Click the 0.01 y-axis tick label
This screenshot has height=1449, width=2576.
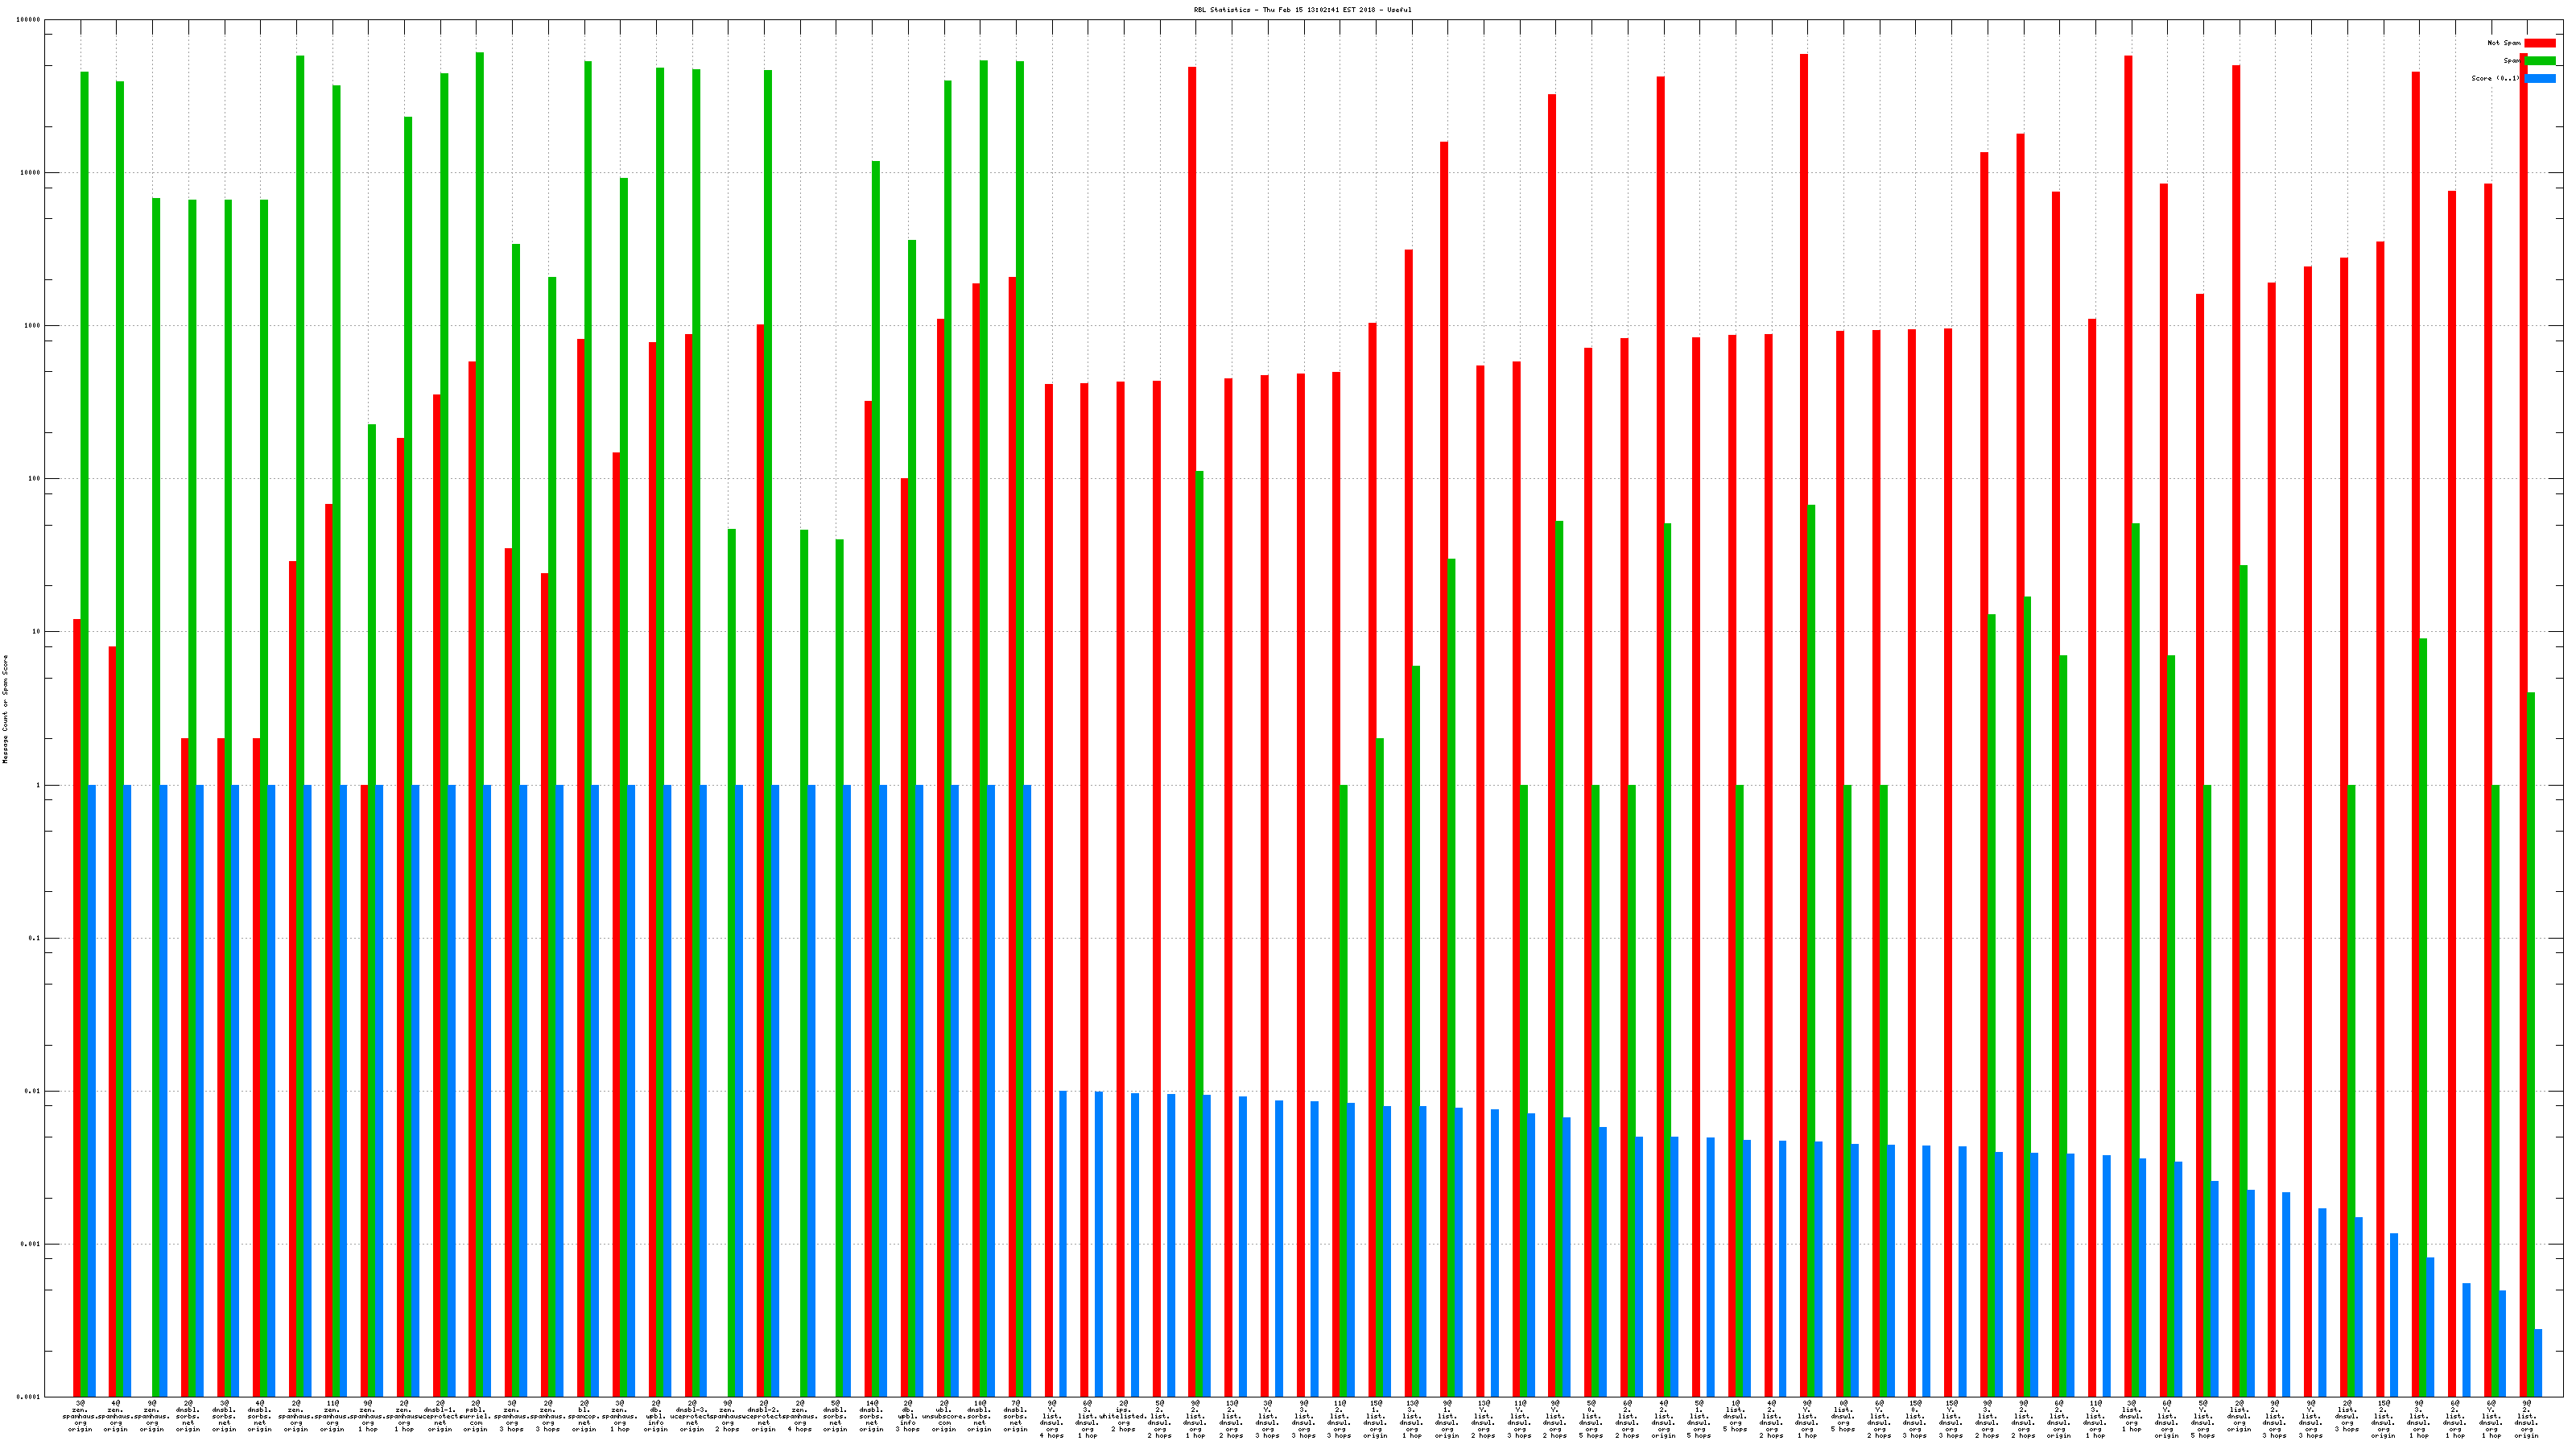pos(33,1091)
